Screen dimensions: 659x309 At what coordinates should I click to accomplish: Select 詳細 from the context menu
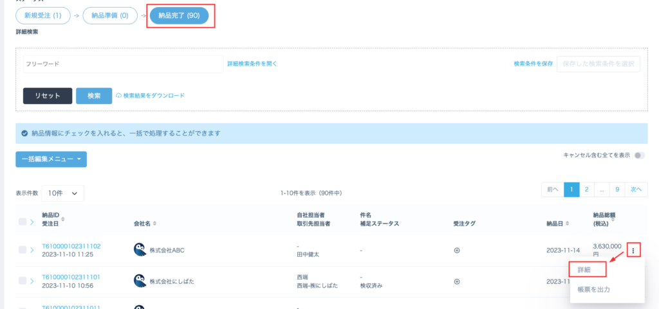pyautogui.click(x=584, y=270)
